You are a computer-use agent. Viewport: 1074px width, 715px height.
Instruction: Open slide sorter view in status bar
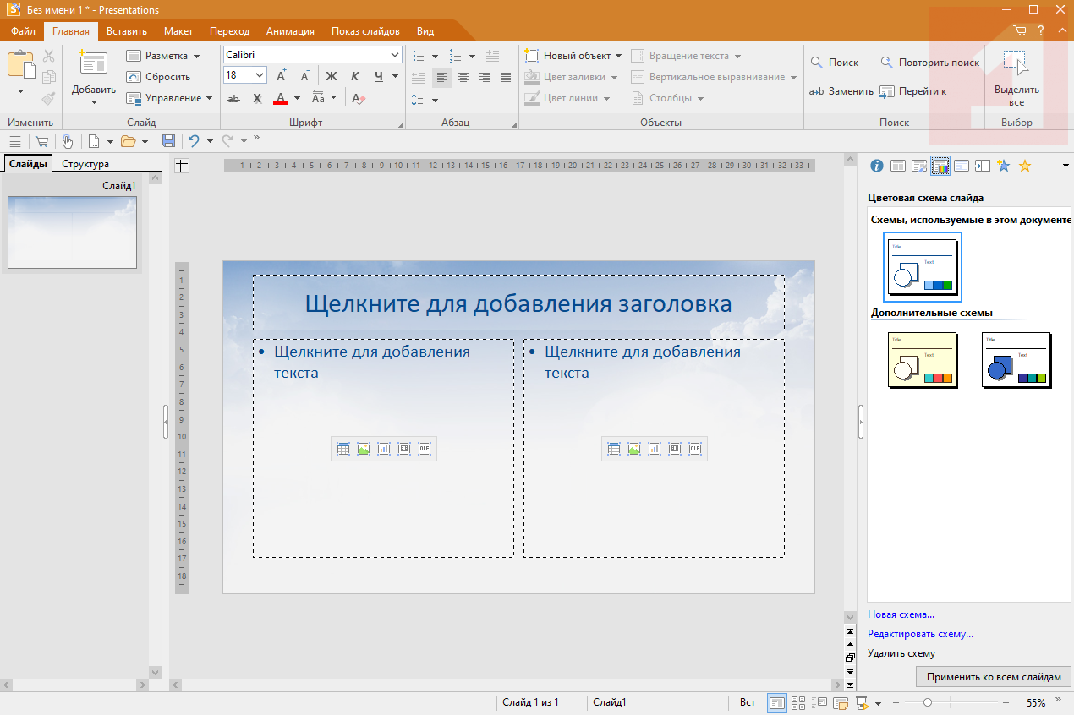(798, 703)
